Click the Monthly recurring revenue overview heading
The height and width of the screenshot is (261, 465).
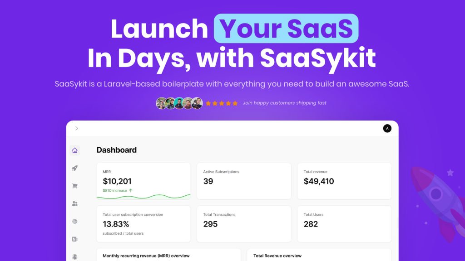pos(146,256)
